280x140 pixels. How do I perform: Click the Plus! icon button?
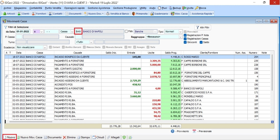[x=162, y=8]
